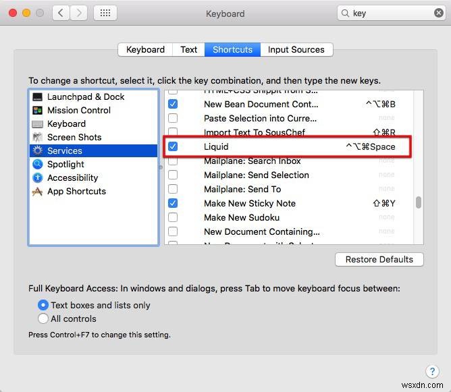The image size is (451, 392).
Task: Open the Input Sources tab
Action: pos(296,49)
